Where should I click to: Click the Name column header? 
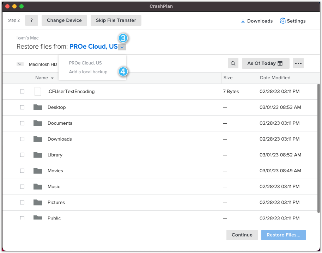coord(42,78)
